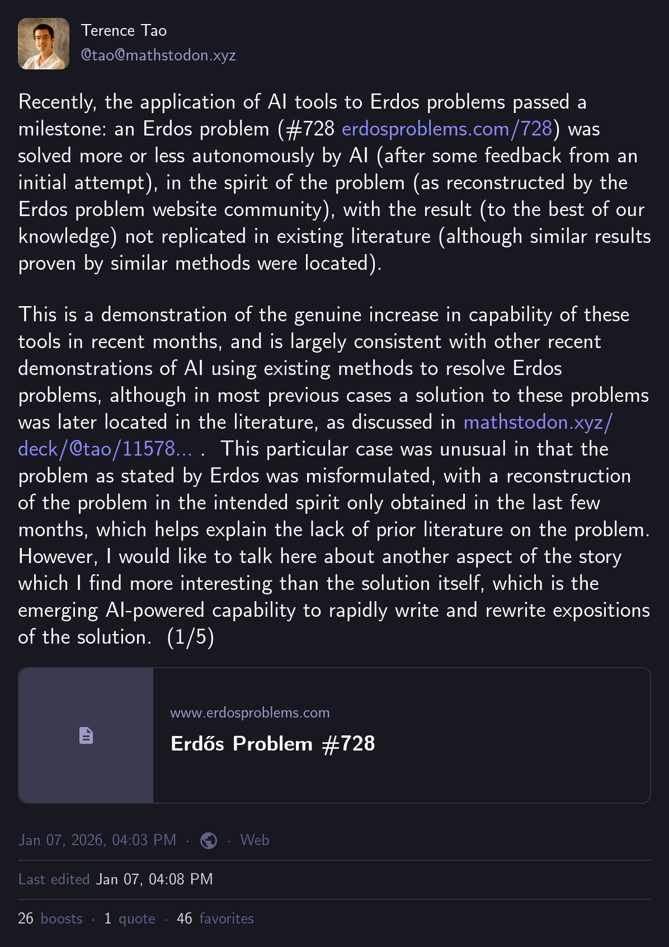
Task: Click the Jan 07, 2026 post timestamp
Action: pyautogui.click(x=97, y=840)
